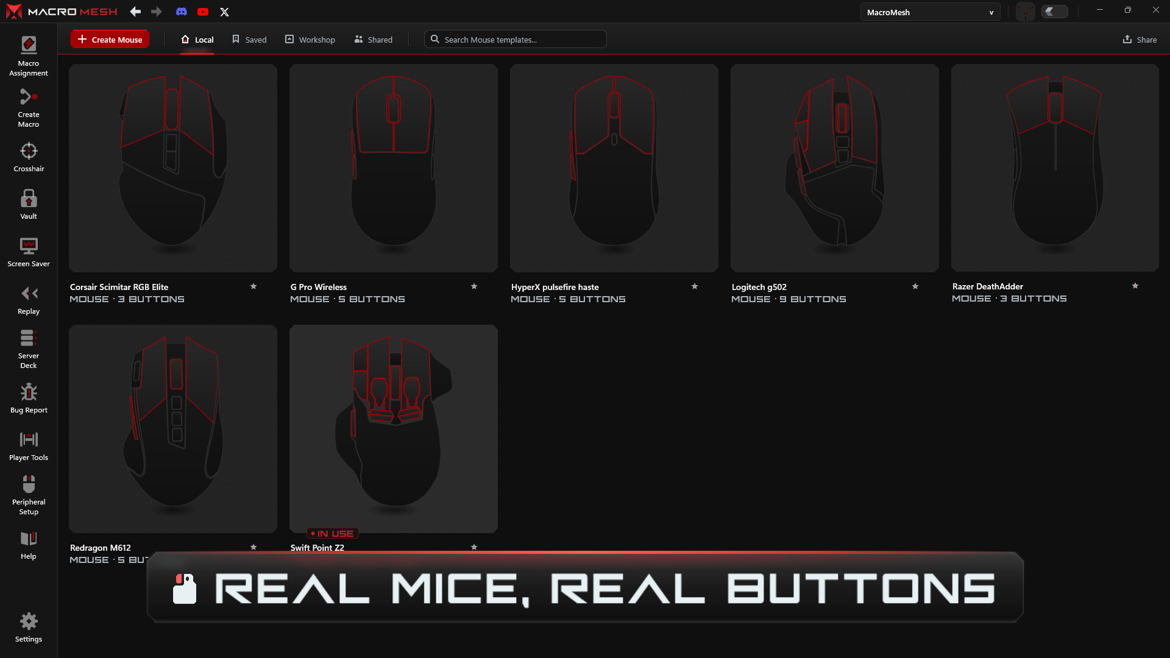Select G Pro Wireless mouse thumbnail
1170x658 pixels.
[x=394, y=168]
